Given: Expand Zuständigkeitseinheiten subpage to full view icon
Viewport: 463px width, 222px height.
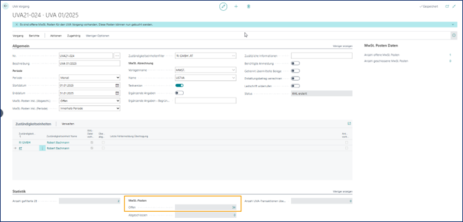Looking at the screenshot, I should coord(350,124).
